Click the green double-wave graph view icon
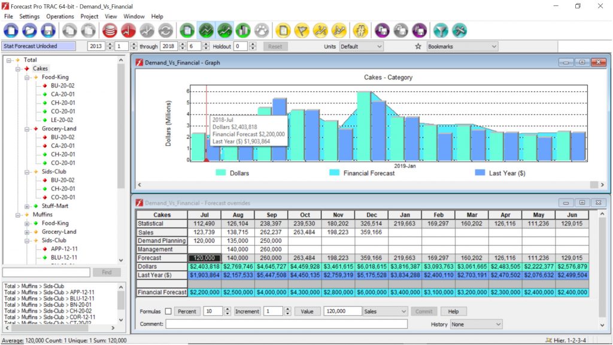This screenshot has height=345, width=613. point(206,30)
